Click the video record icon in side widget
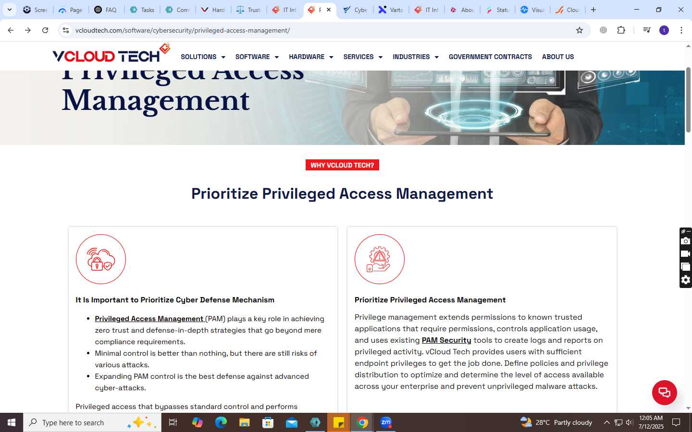This screenshot has height=432, width=692. (686, 254)
